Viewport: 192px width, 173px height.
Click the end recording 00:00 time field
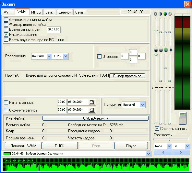(x=62, y=110)
